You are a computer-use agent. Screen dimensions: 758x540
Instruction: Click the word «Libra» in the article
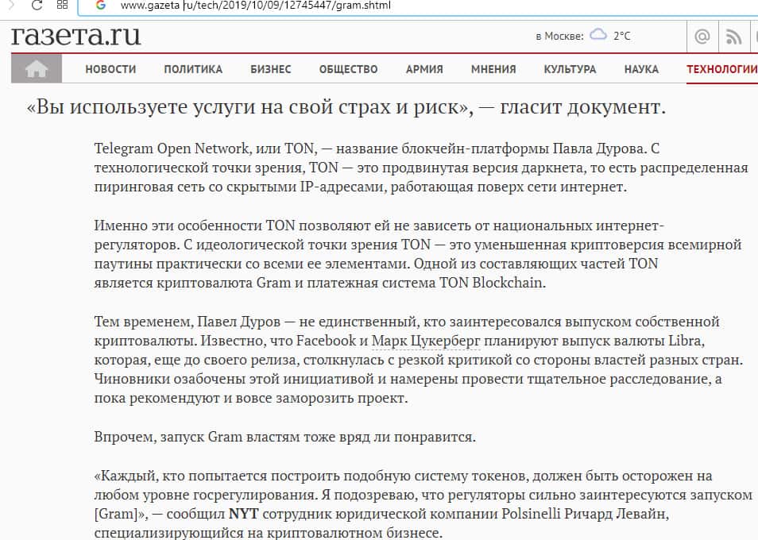[x=686, y=341]
